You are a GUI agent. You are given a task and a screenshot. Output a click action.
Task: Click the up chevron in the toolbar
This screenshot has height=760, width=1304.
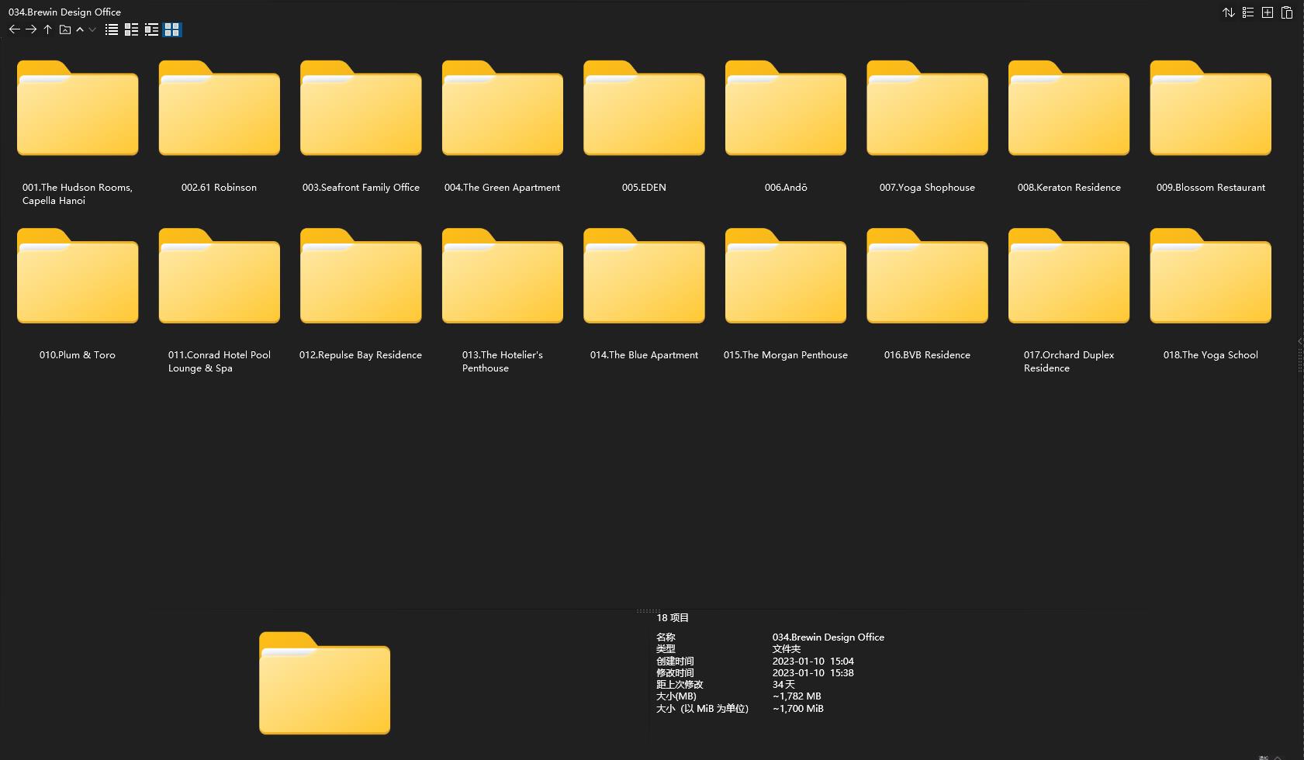(x=80, y=29)
